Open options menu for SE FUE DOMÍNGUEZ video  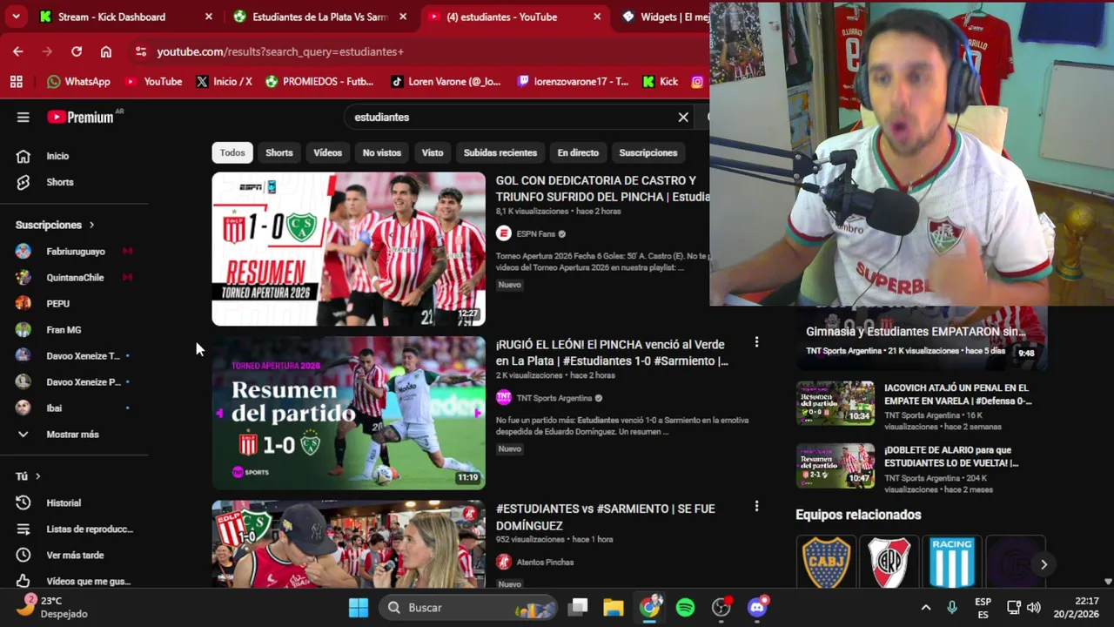(x=756, y=506)
